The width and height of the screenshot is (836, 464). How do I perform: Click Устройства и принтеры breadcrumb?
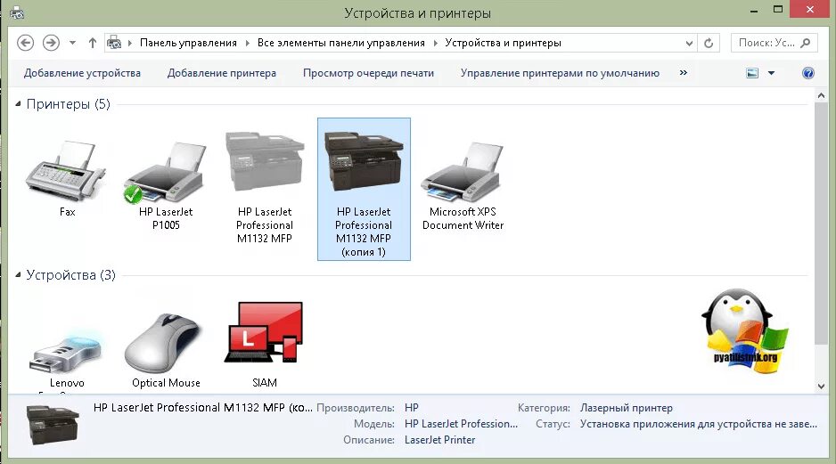pyautogui.click(x=503, y=43)
